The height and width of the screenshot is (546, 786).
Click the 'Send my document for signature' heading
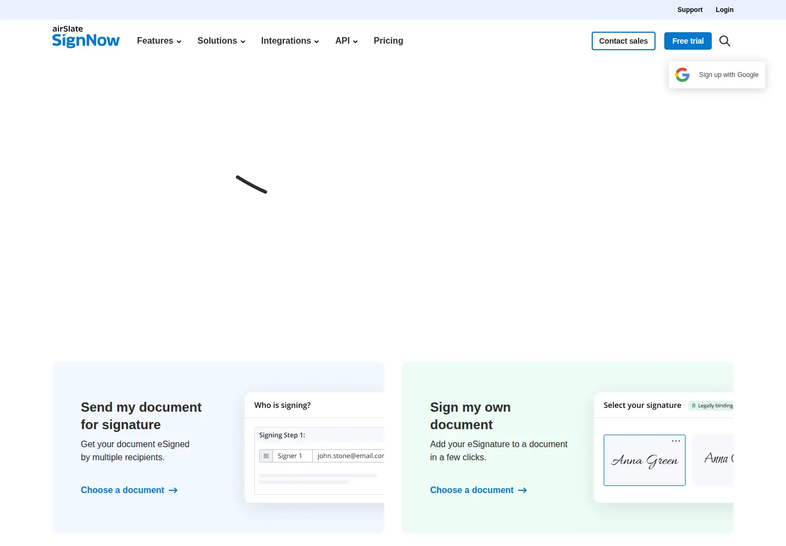(141, 416)
